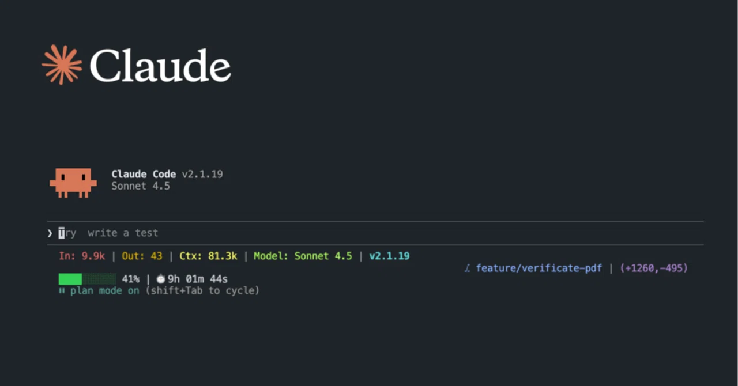738x386 pixels.
Task: Click the cyan v2.1.19 version label
Action: click(389, 256)
